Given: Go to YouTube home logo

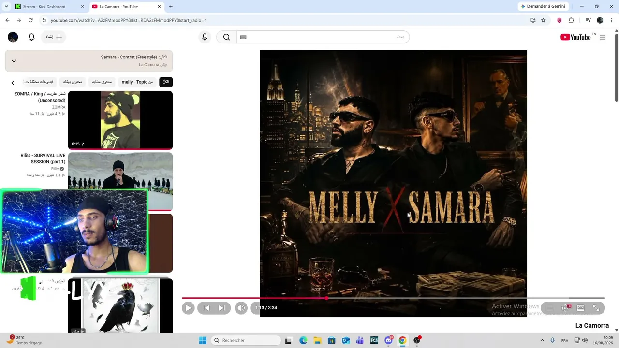Looking at the screenshot, I should point(575,37).
